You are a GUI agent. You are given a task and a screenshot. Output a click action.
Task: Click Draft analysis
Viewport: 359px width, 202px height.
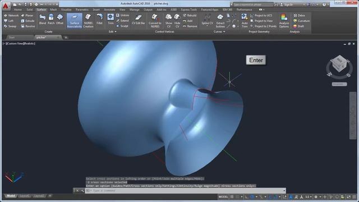click(299, 26)
